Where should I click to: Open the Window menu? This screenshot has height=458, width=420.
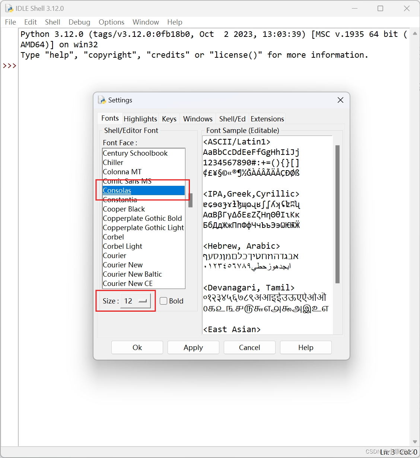click(x=146, y=22)
